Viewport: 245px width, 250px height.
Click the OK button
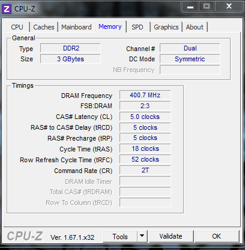pos(217,237)
